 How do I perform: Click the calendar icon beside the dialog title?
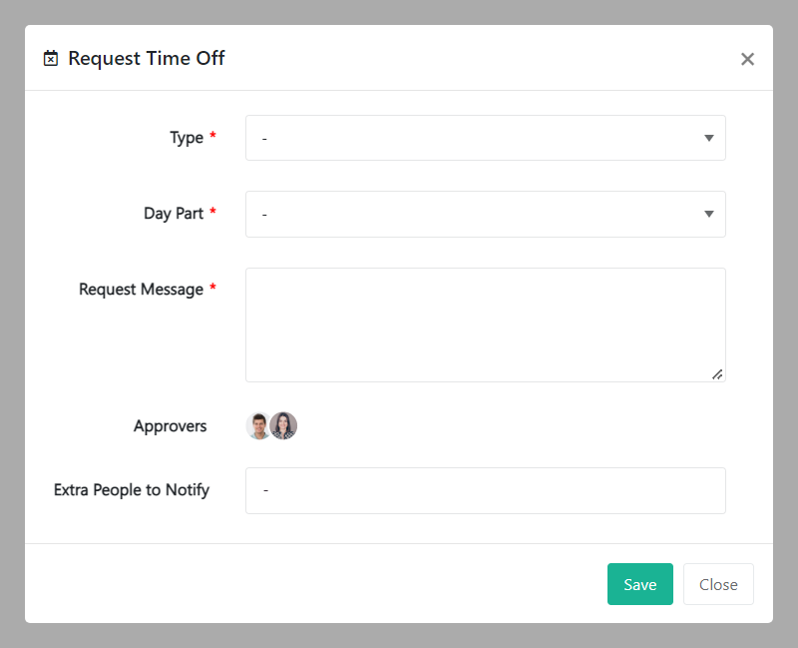pyautogui.click(x=51, y=59)
